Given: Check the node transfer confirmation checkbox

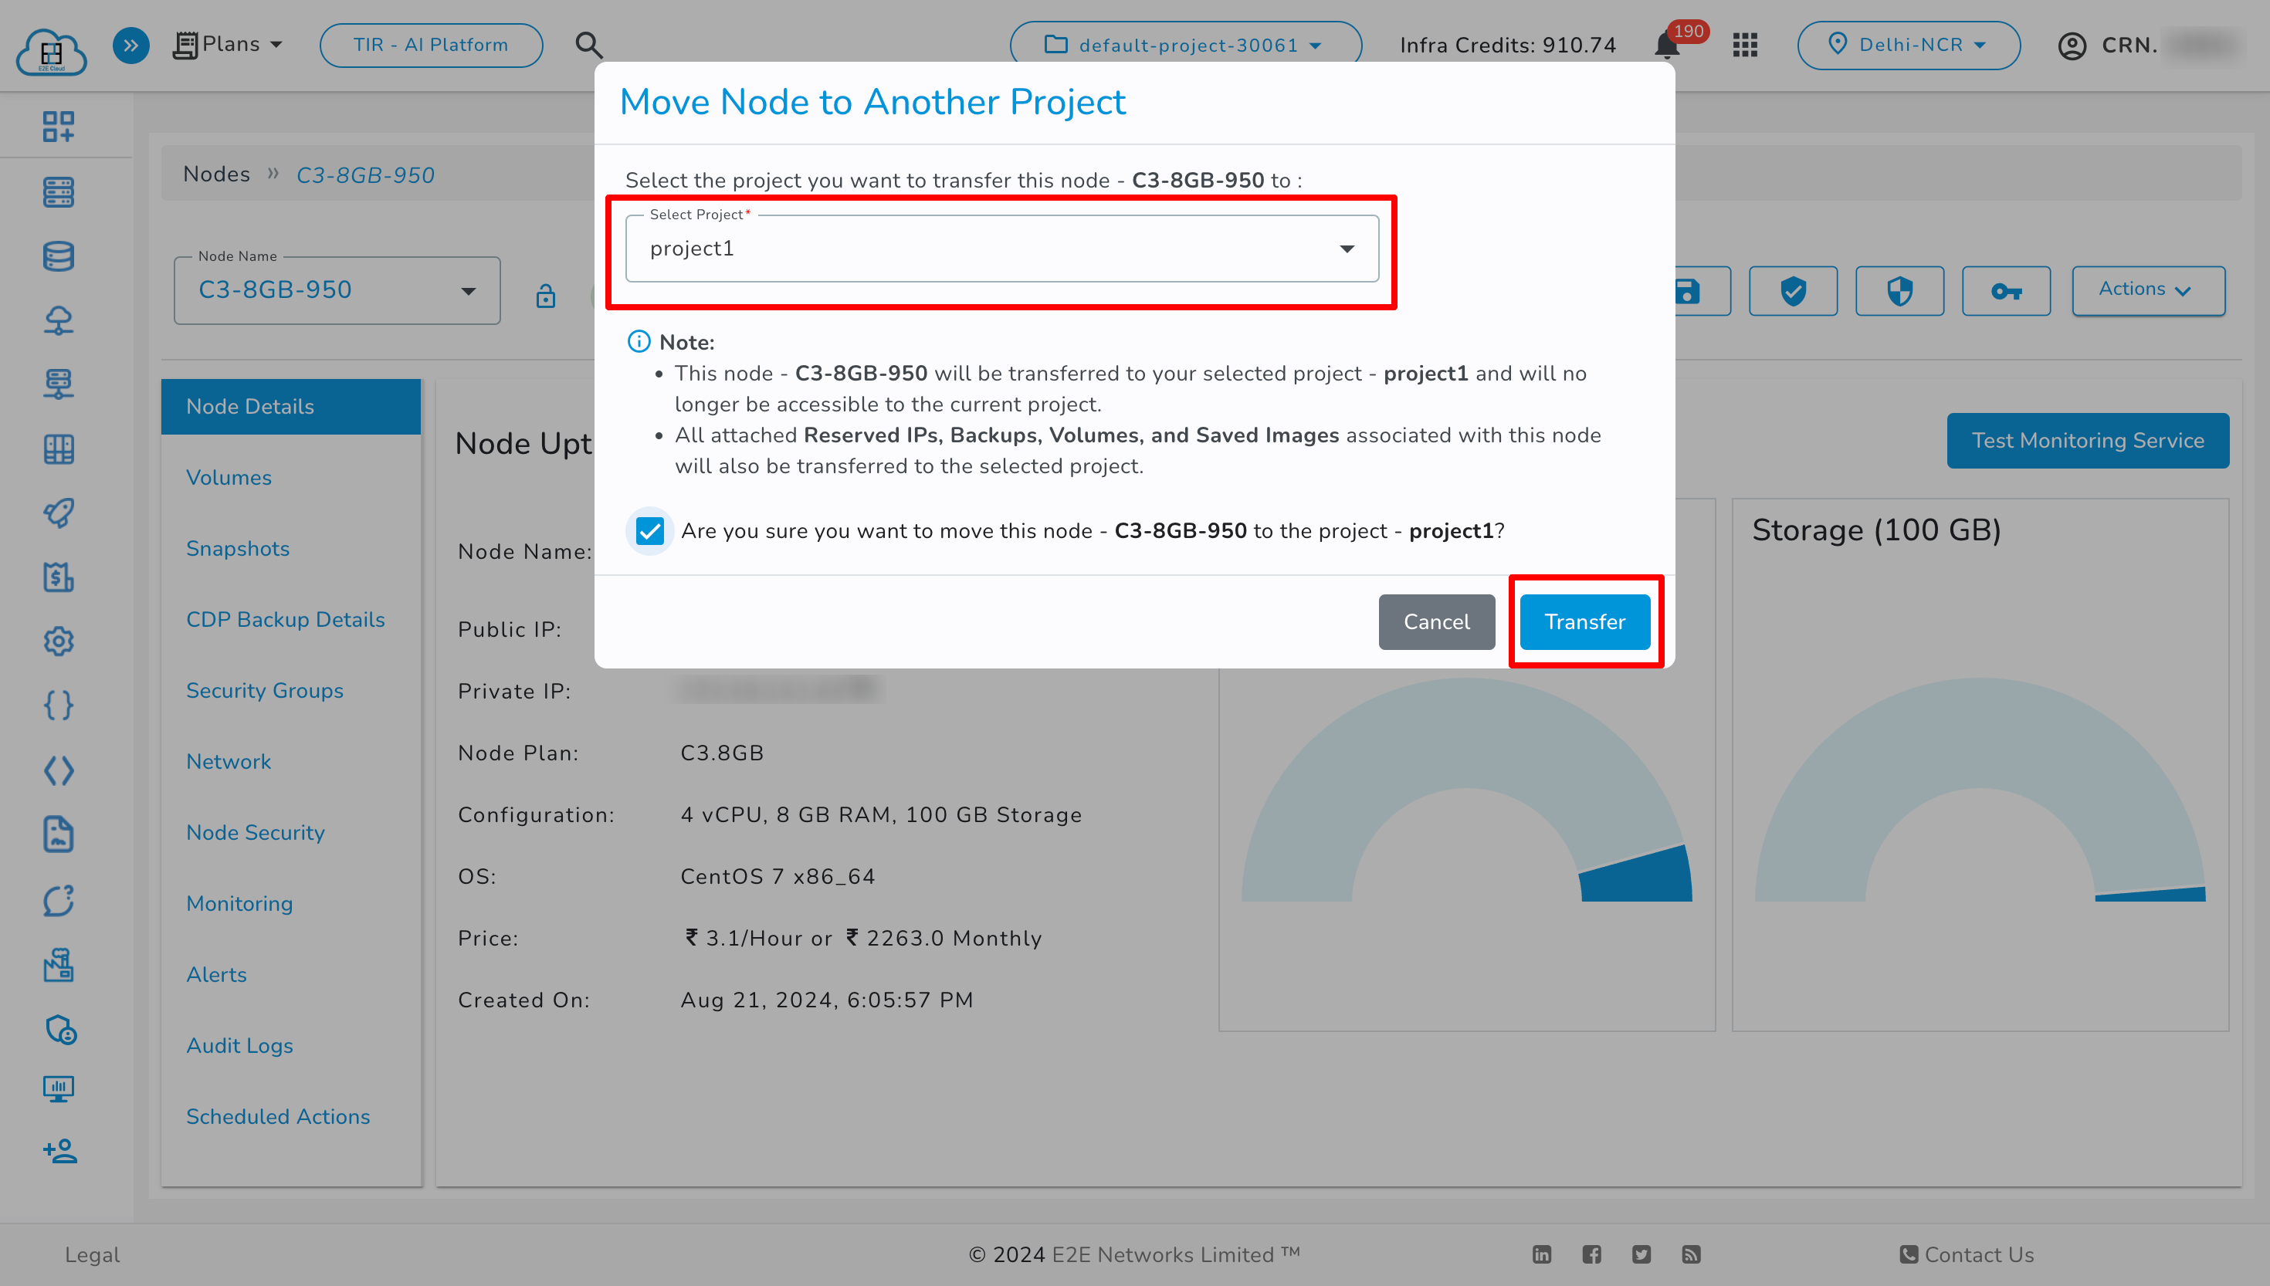Looking at the screenshot, I should pyautogui.click(x=649, y=530).
